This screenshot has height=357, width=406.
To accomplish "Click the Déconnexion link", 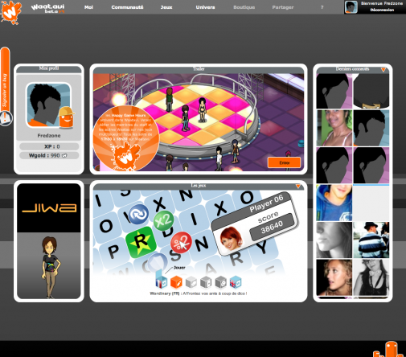I will pos(382,10).
